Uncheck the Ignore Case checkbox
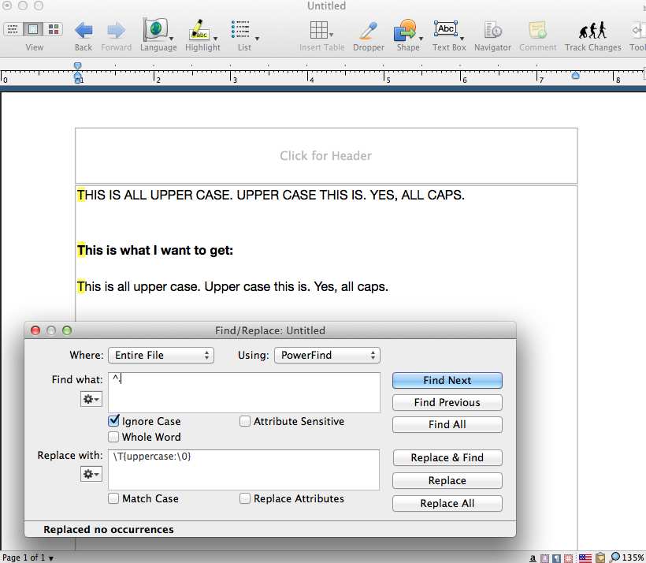This screenshot has width=646, height=563. click(x=114, y=422)
